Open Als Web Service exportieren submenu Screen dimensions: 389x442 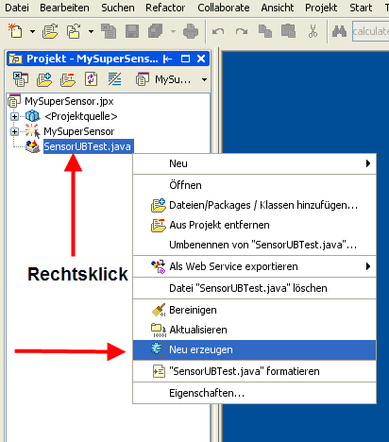(254, 266)
